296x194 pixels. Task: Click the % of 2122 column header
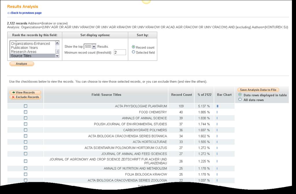point(204,95)
